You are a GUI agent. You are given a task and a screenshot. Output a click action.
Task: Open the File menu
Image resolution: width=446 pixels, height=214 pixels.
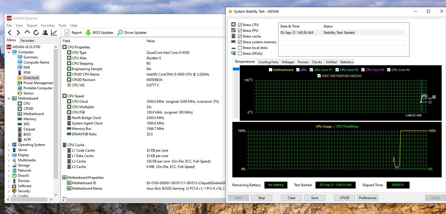[x=9, y=25]
